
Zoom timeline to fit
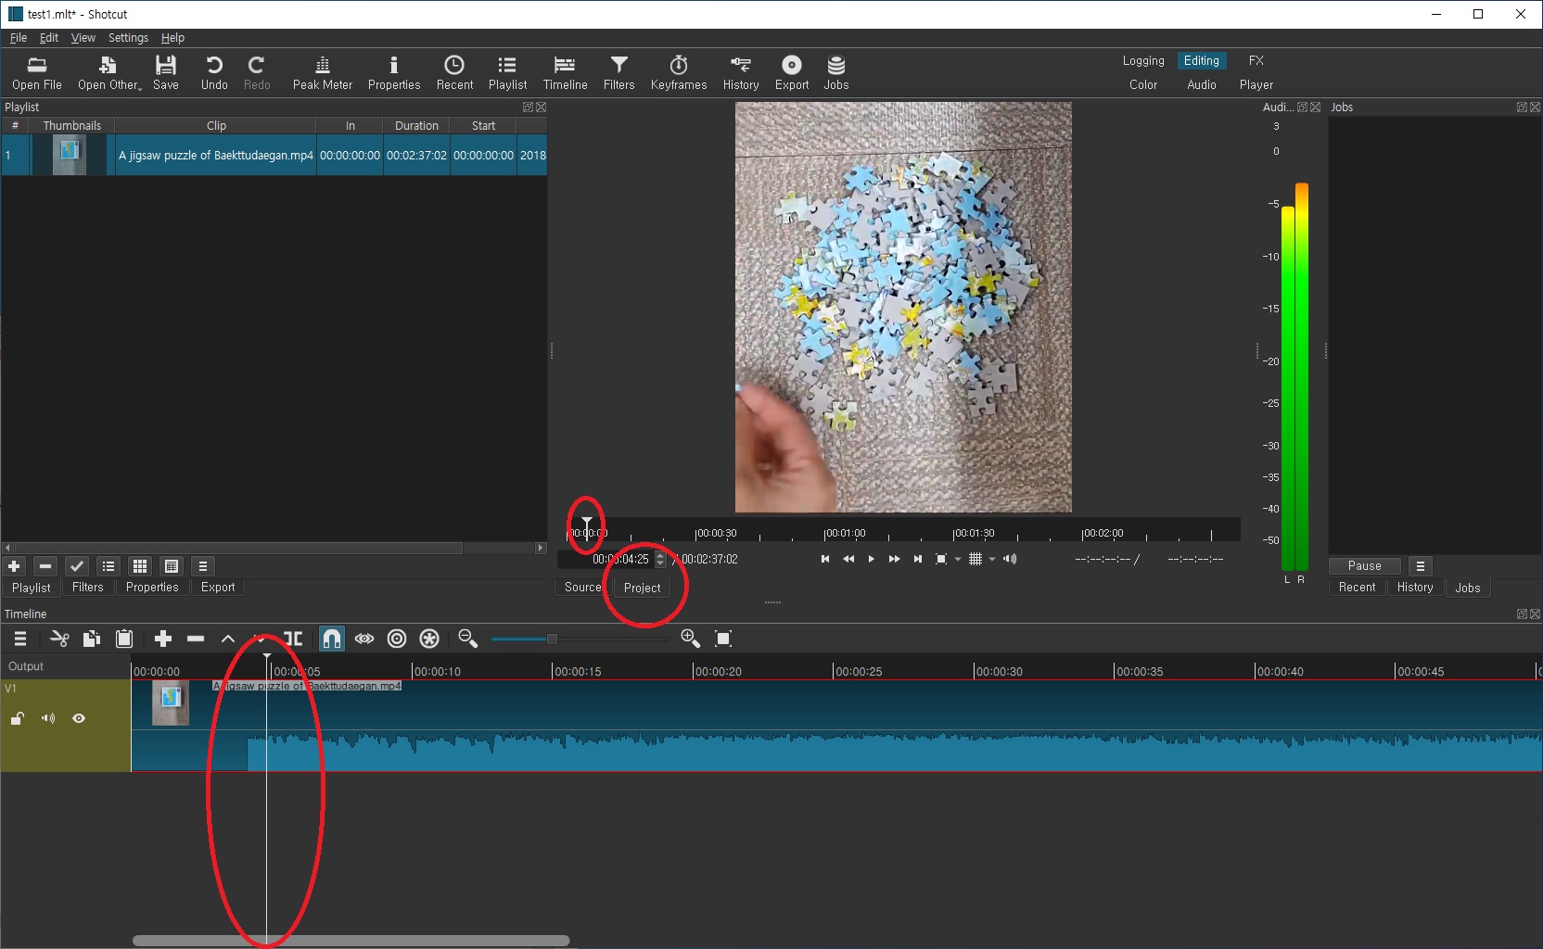(x=723, y=639)
